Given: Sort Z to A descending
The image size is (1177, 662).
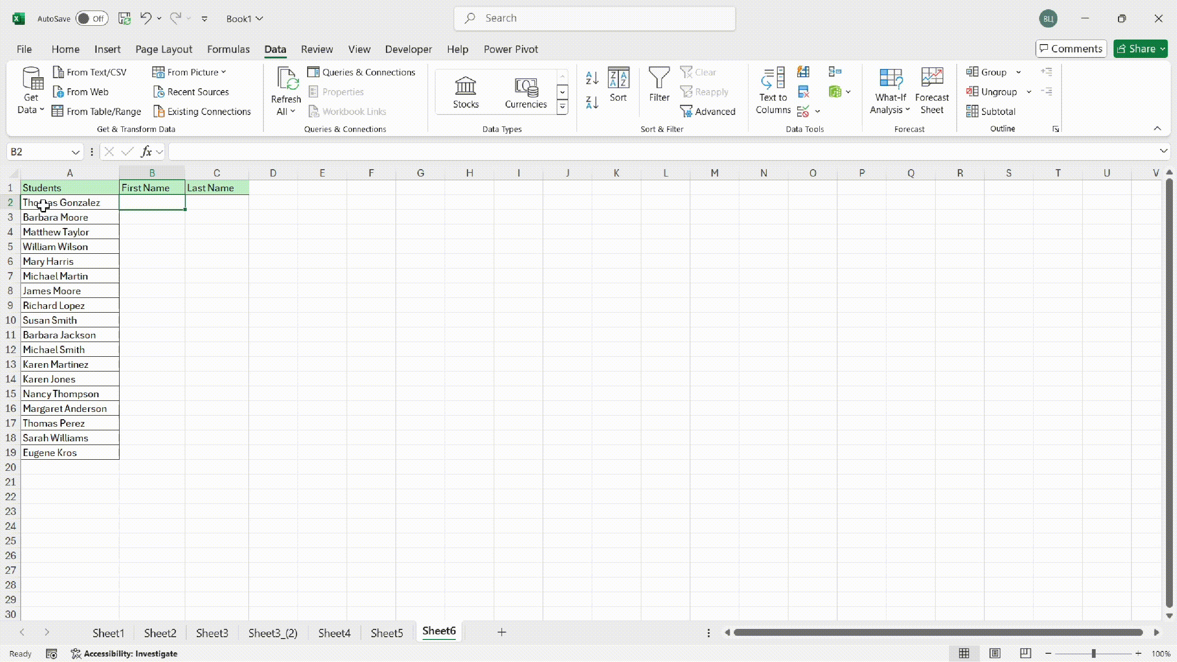Looking at the screenshot, I should click(592, 102).
